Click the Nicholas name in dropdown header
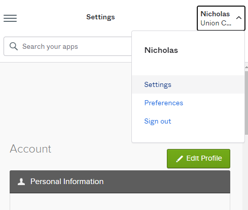248x210 pixels. tap(161, 50)
